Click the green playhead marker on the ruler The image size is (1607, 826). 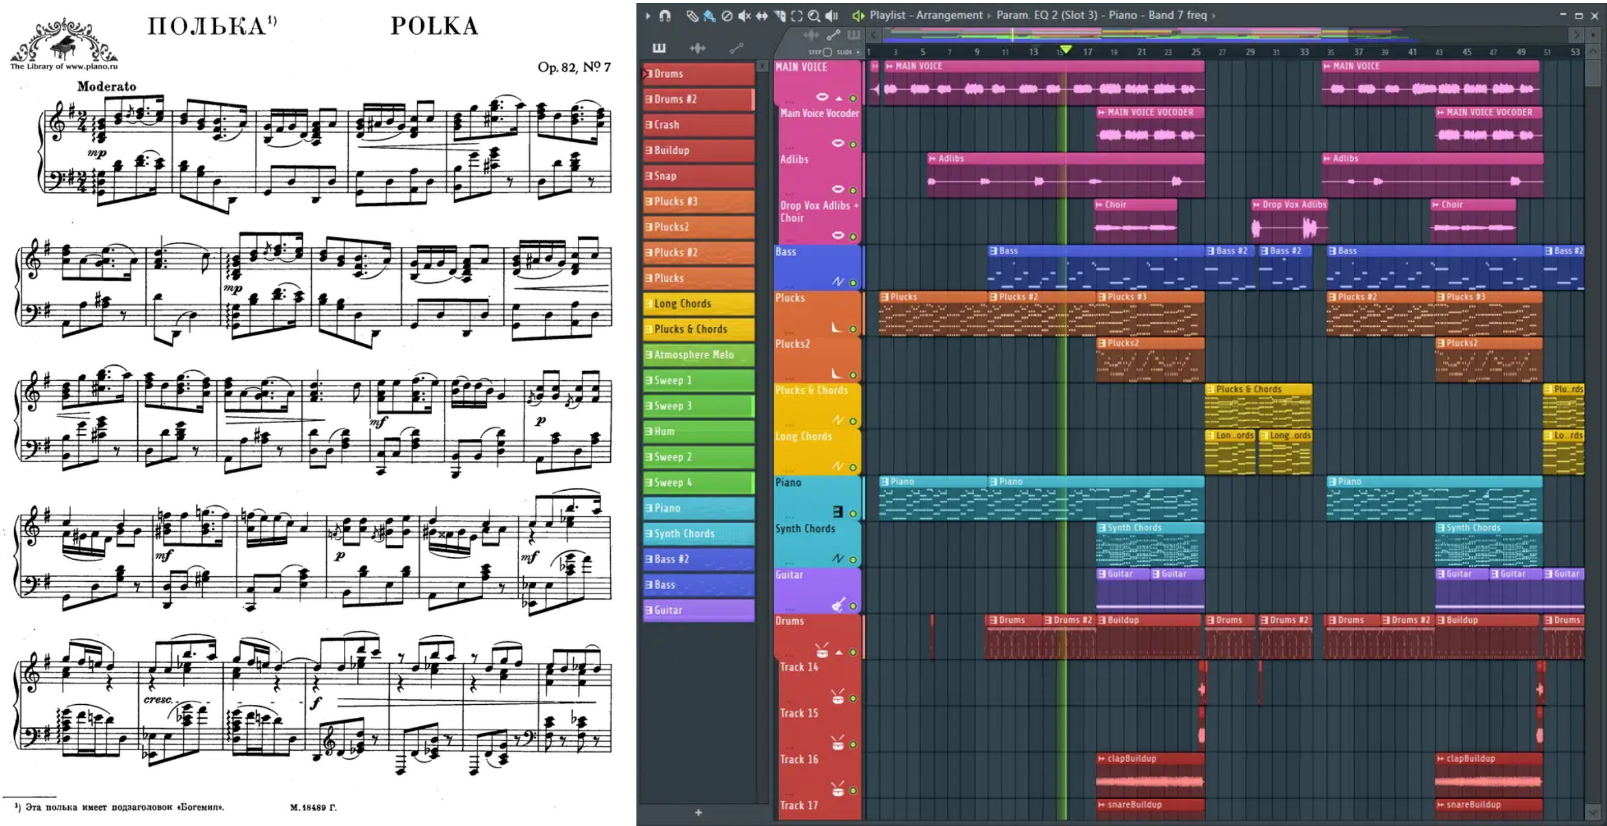tap(1066, 50)
